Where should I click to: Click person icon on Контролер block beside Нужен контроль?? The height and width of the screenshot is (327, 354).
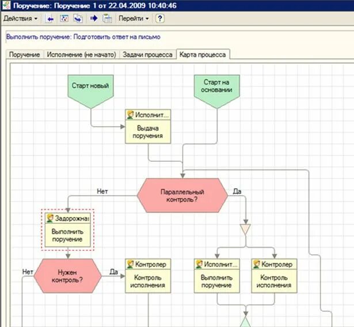pyautogui.click(x=130, y=264)
